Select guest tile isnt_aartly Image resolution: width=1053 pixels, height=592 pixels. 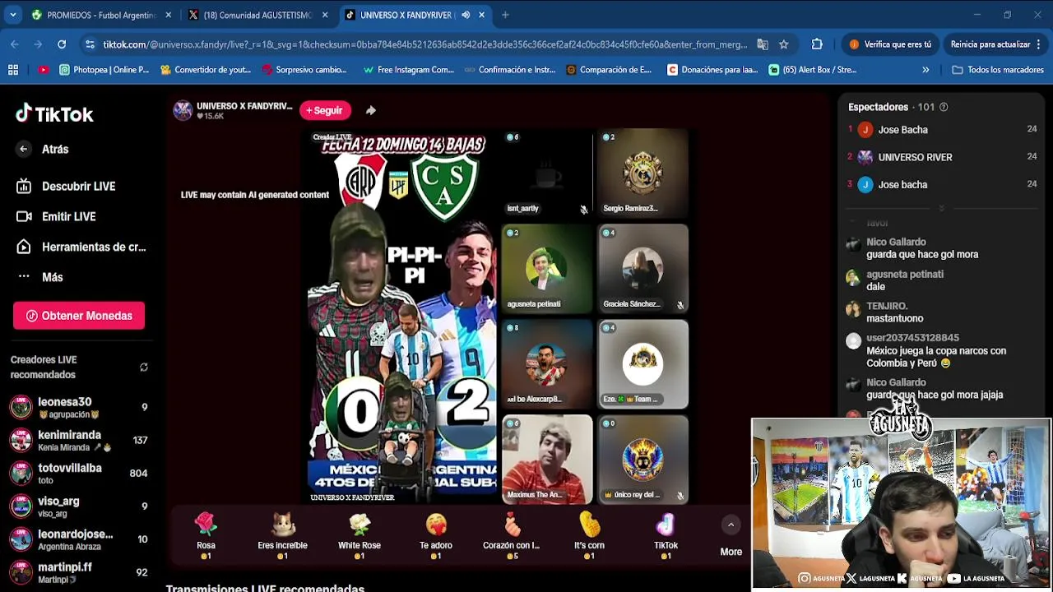click(547, 173)
